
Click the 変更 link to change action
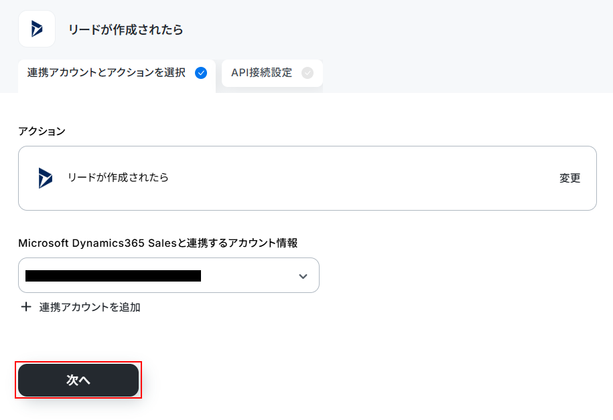(x=569, y=179)
